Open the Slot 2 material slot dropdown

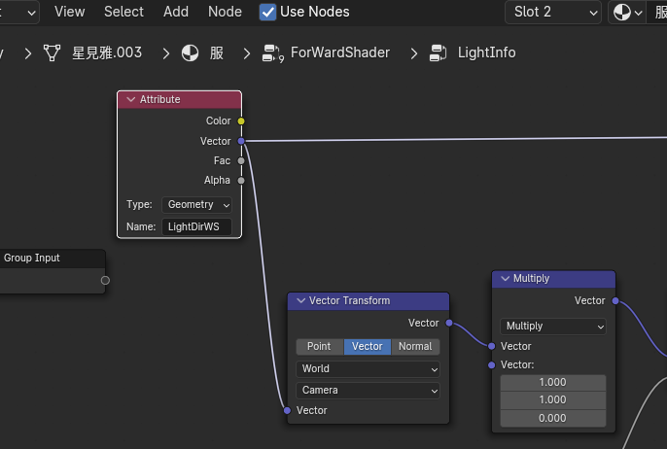pos(552,12)
